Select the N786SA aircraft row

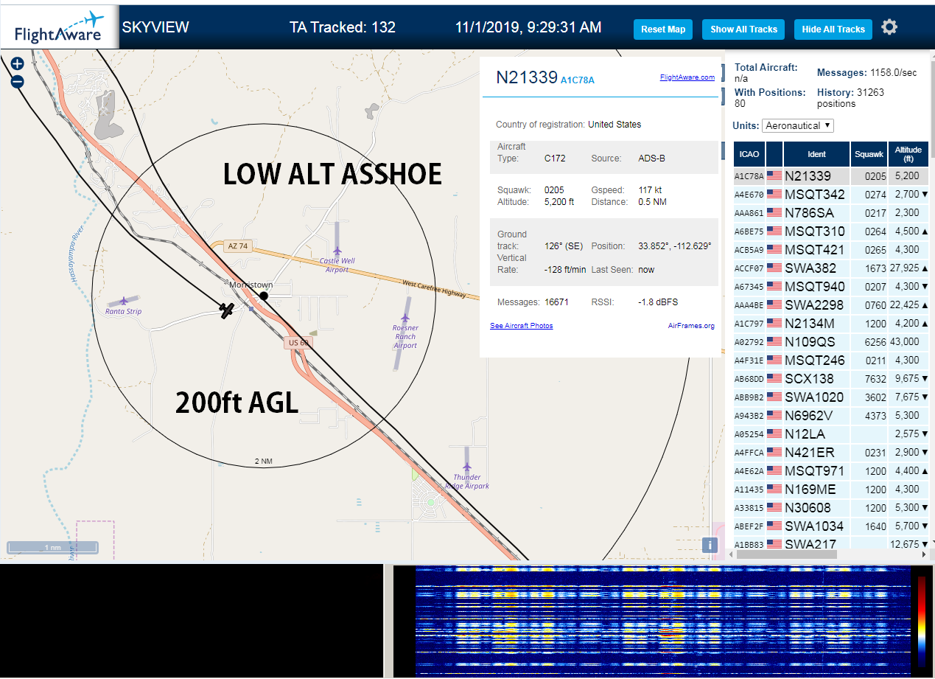pyautogui.click(x=831, y=213)
